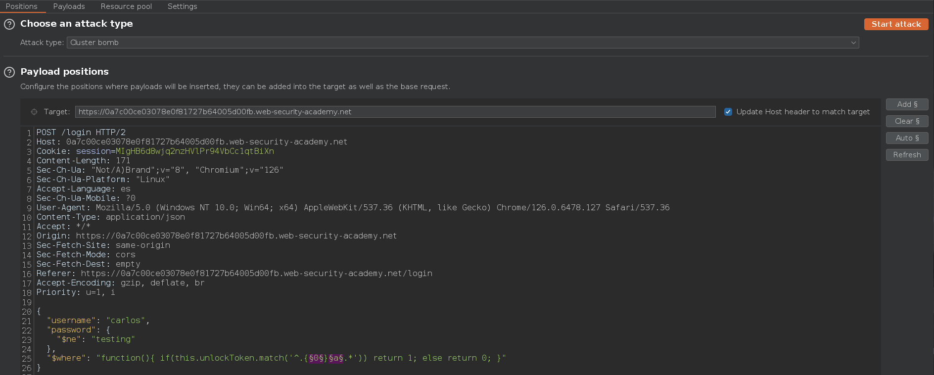Image resolution: width=934 pixels, height=375 pixels.
Task: Click the POST /login HTTP/2 request line
Action: coord(81,133)
